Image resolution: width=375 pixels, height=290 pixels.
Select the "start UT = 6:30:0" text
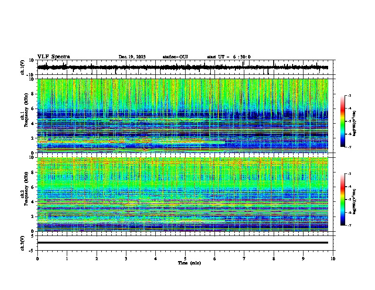[x=229, y=57]
